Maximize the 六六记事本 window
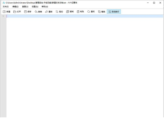The height and width of the screenshot is (122, 164). [x=154, y=3]
